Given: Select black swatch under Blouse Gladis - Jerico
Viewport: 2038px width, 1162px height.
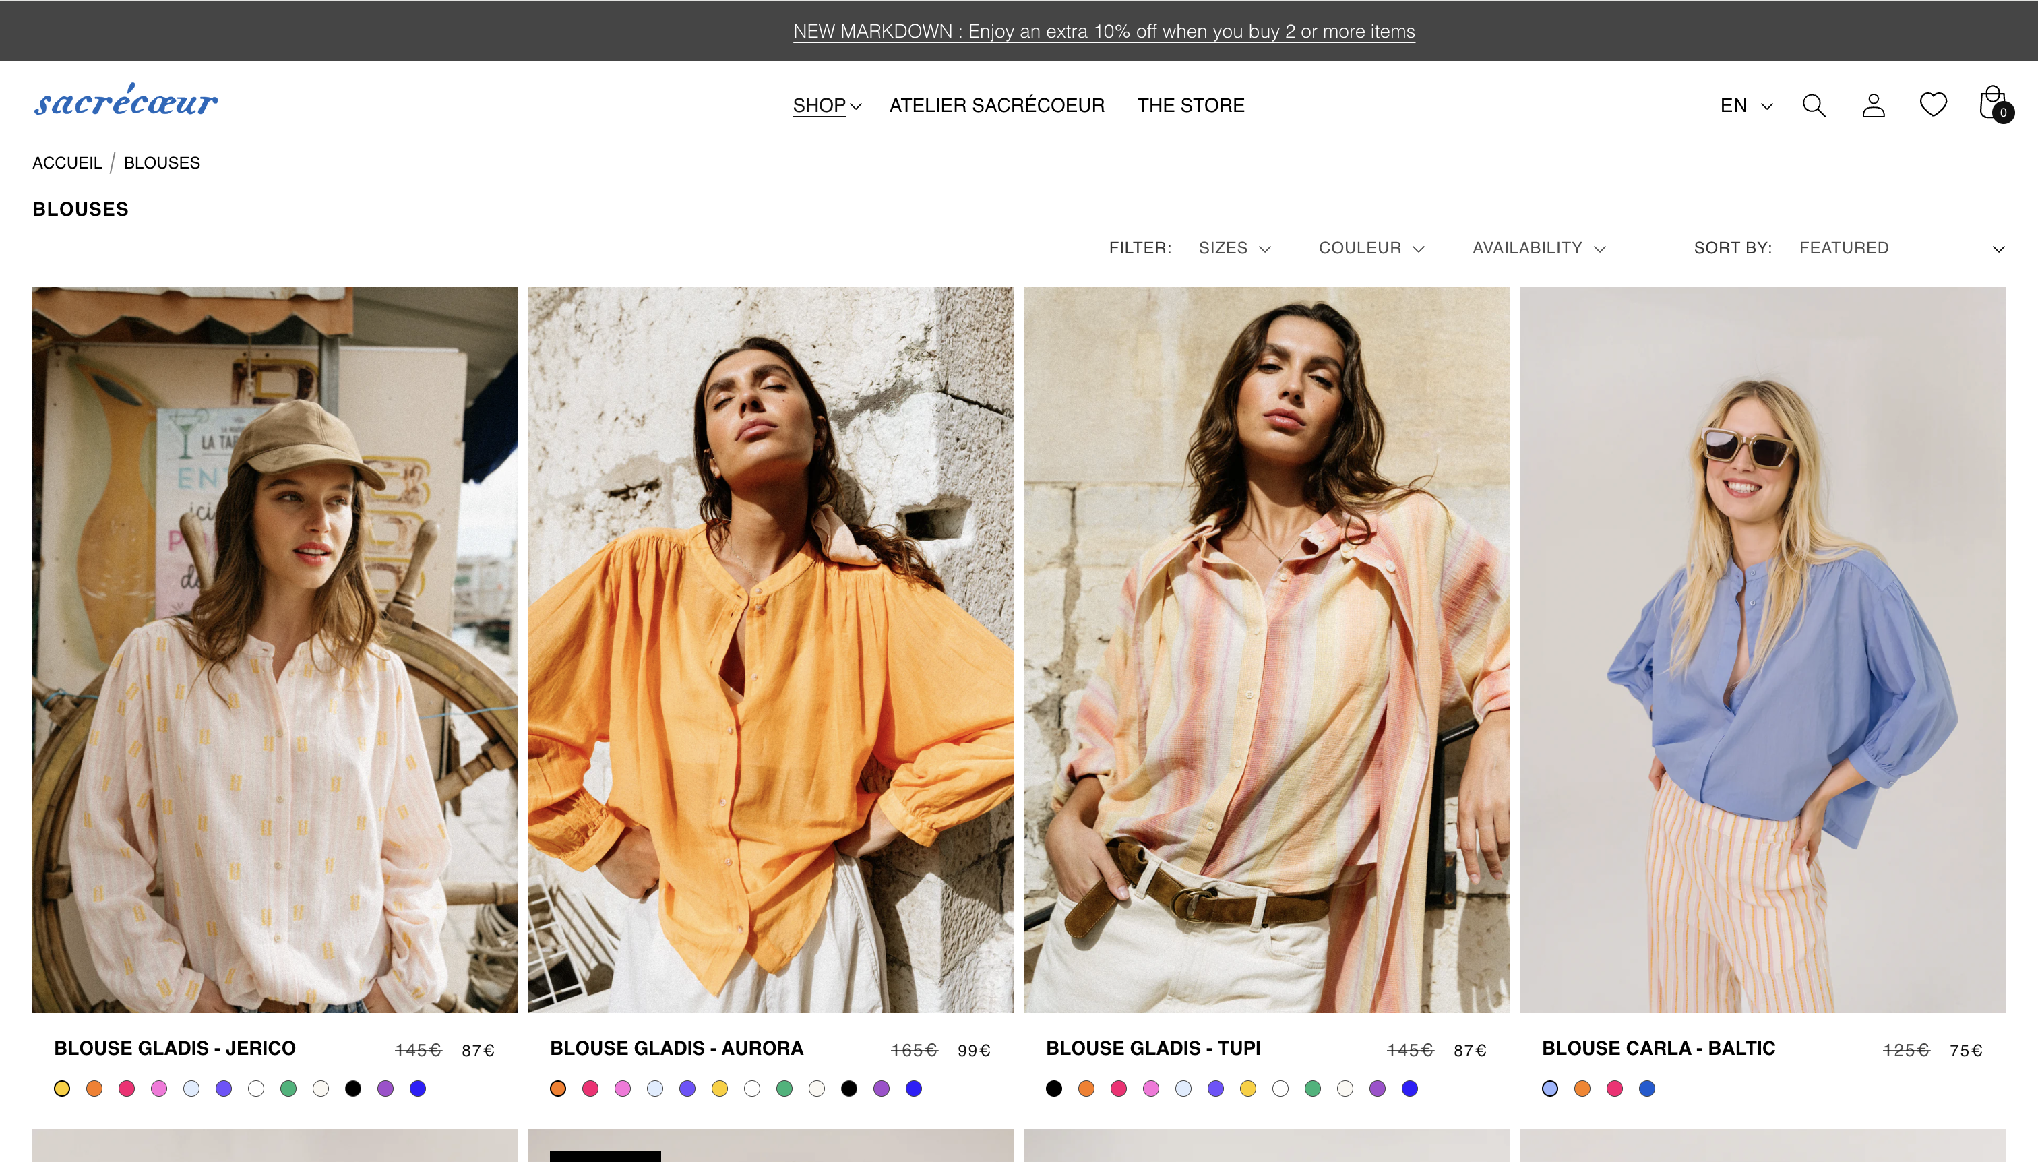Looking at the screenshot, I should pos(352,1089).
